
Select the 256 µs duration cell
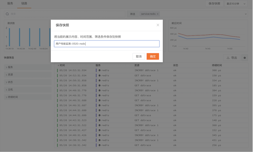(x=217, y=145)
